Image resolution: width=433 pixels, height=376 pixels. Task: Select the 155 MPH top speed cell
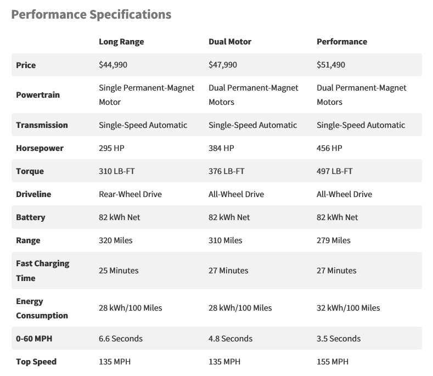point(333,362)
